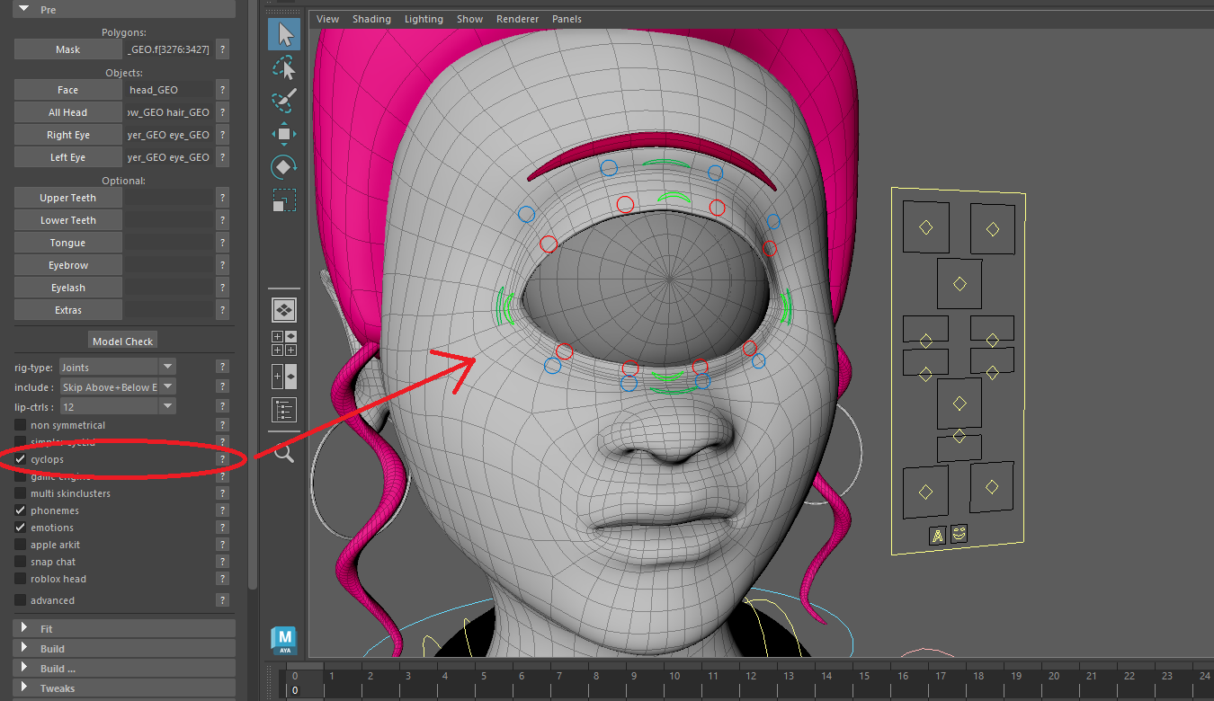Click the All Head button
The width and height of the screenshot is (1214, 701).
coord(68,112)
